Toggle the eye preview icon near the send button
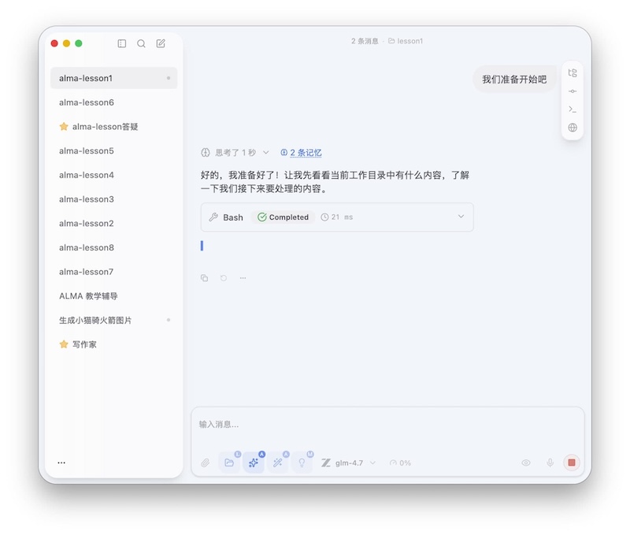The image size is (630, 535). 526,463
